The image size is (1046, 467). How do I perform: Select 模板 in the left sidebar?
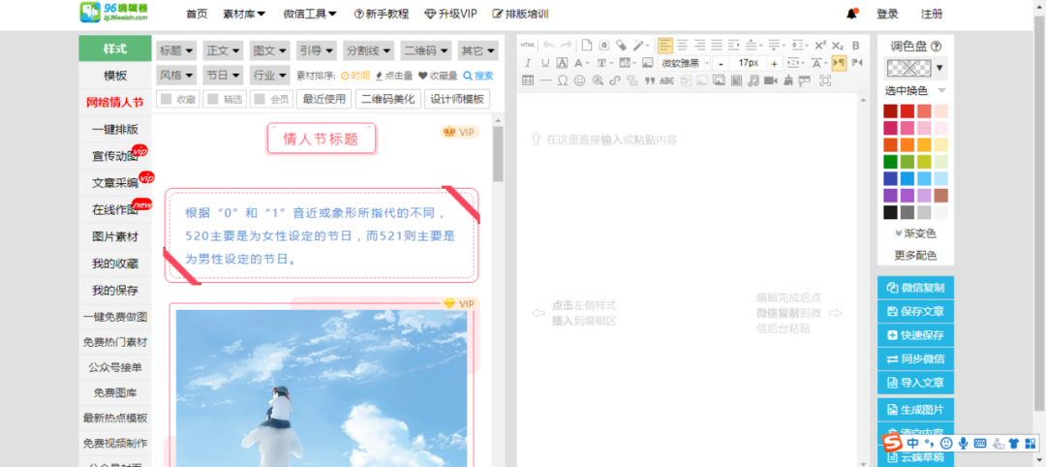pos(115,75)
